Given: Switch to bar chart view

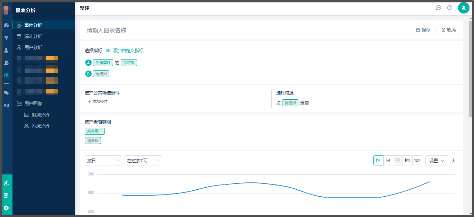Looking at the screenshot, I should coord(388,160).
